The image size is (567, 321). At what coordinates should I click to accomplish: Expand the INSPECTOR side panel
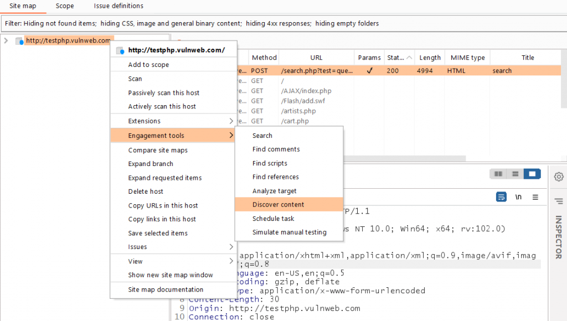point(559,237)
